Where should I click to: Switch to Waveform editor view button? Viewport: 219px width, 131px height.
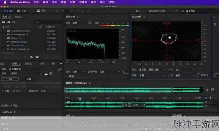9,11
